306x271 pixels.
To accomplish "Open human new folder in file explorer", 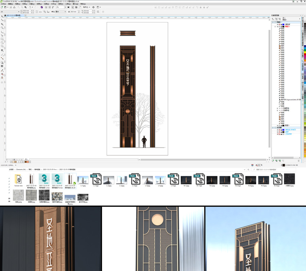I will coord(19,181).
